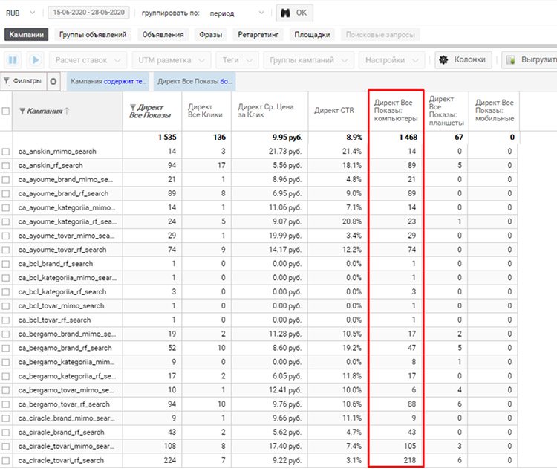
Task: Check the ca_bergamo_tovar_rf_search row checkbox
Action: [6, 404]
